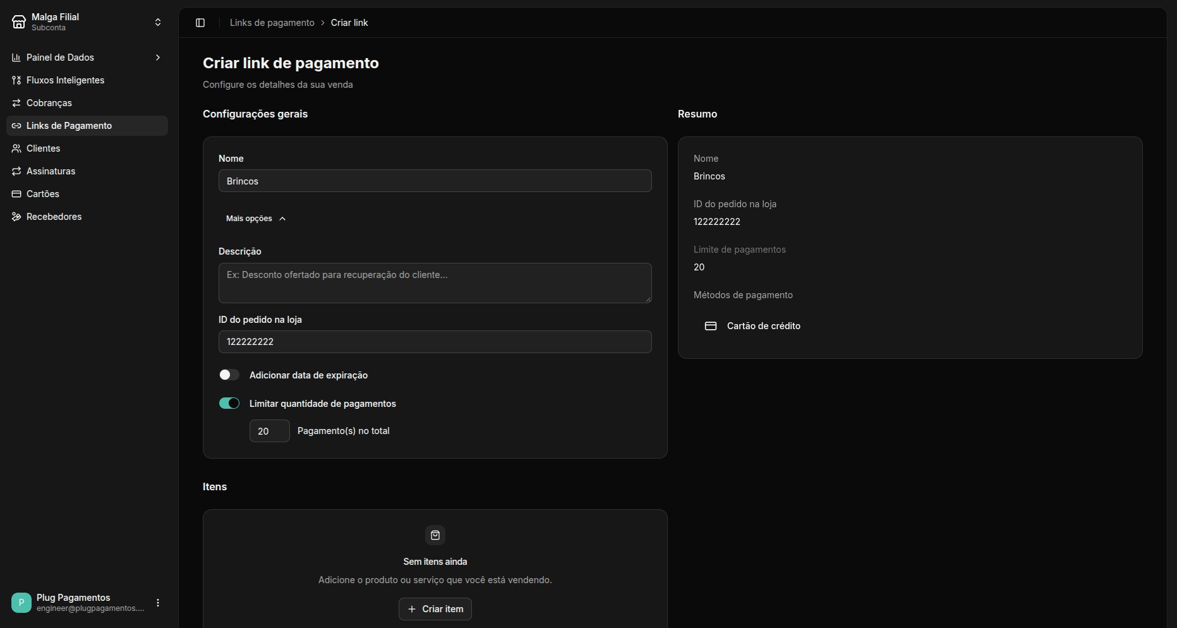This screenshot has width=1177, height=628.
Task: Click the Cartões card icon
Action: tap(16, 194)
